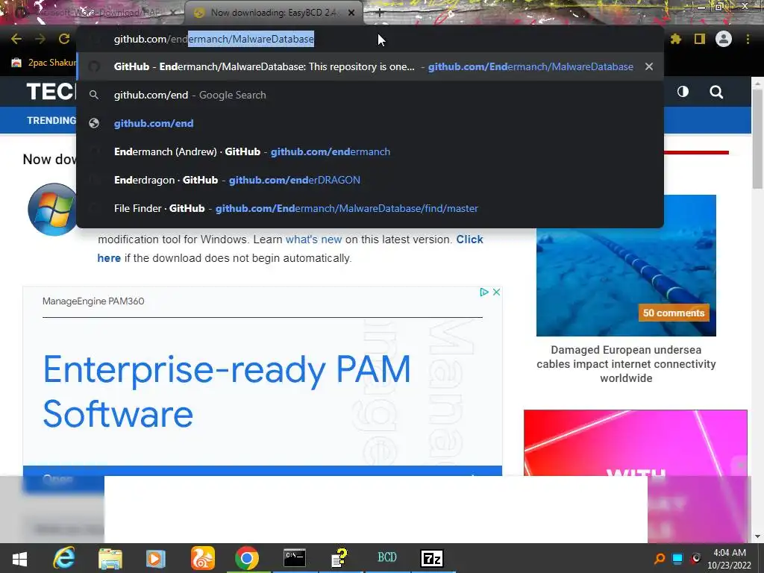Open File Explorer from the taskbar
This screenshot has width=764, height=573.
pyautogui.click(x=110, y=558)
